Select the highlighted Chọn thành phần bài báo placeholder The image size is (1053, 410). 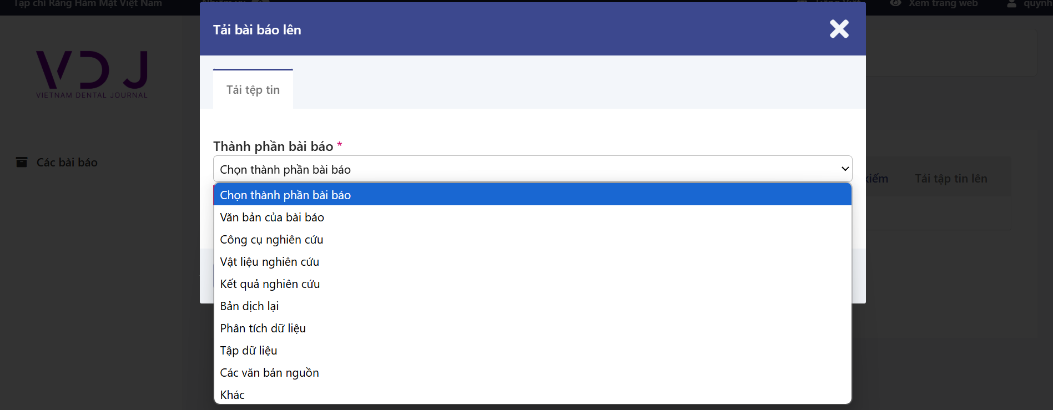coord(532,195)
